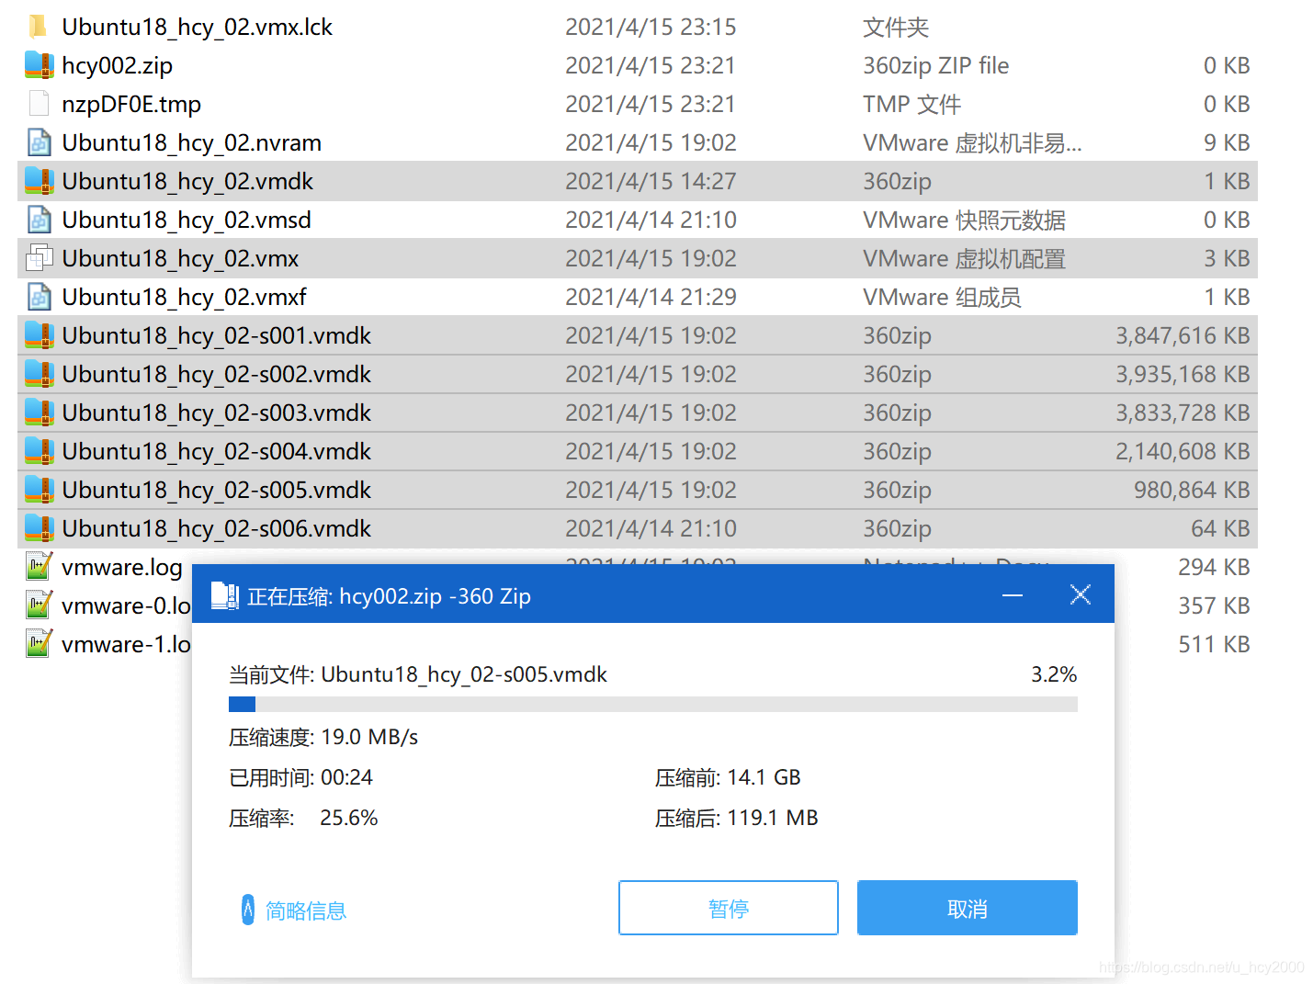Select file name Ubuntu18_hcy_02-s006.vmdk
Screen dimensions: 1313x984
pyautogui.click(x=216, y=529)
